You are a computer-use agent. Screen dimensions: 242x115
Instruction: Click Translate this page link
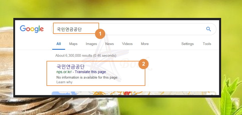coord(90,72)
